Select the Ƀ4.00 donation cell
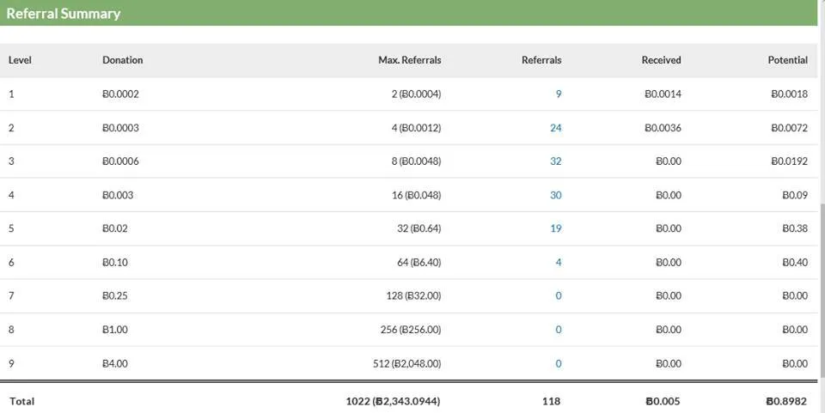This screenshot has height=413, width=825. click(x=114, y=363)
